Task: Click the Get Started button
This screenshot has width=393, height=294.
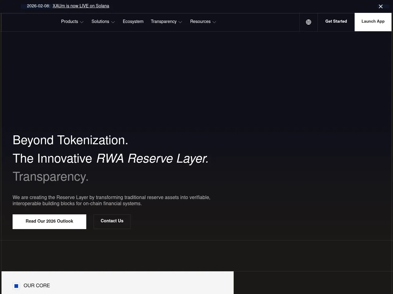Action: (x=336, y=22)
